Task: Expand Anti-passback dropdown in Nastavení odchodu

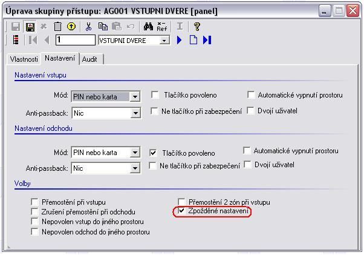Action: [x=135, y=168]
